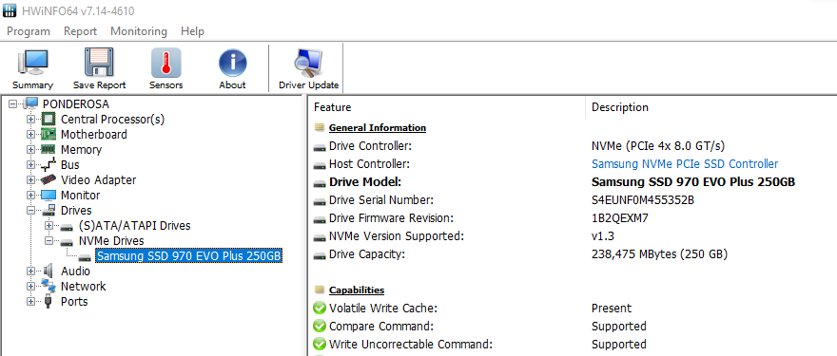Click the Memory module icon

click(x=49, y=150)
